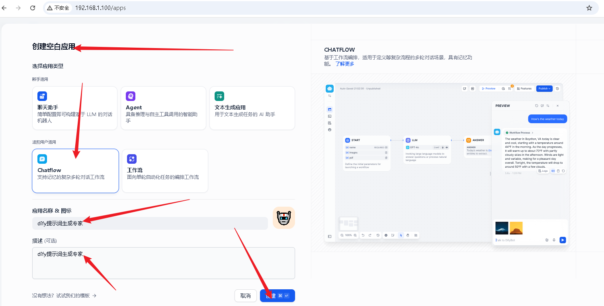Bookmark this page with the star icon
This screenshot has width=604, height=306.
589,8
